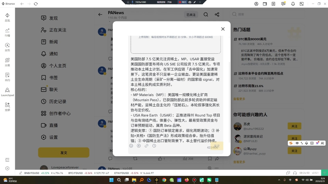This screenshot has height=184, width=328.
Task: Open WeChat from the taskbar
Action: tap(209, 180)
